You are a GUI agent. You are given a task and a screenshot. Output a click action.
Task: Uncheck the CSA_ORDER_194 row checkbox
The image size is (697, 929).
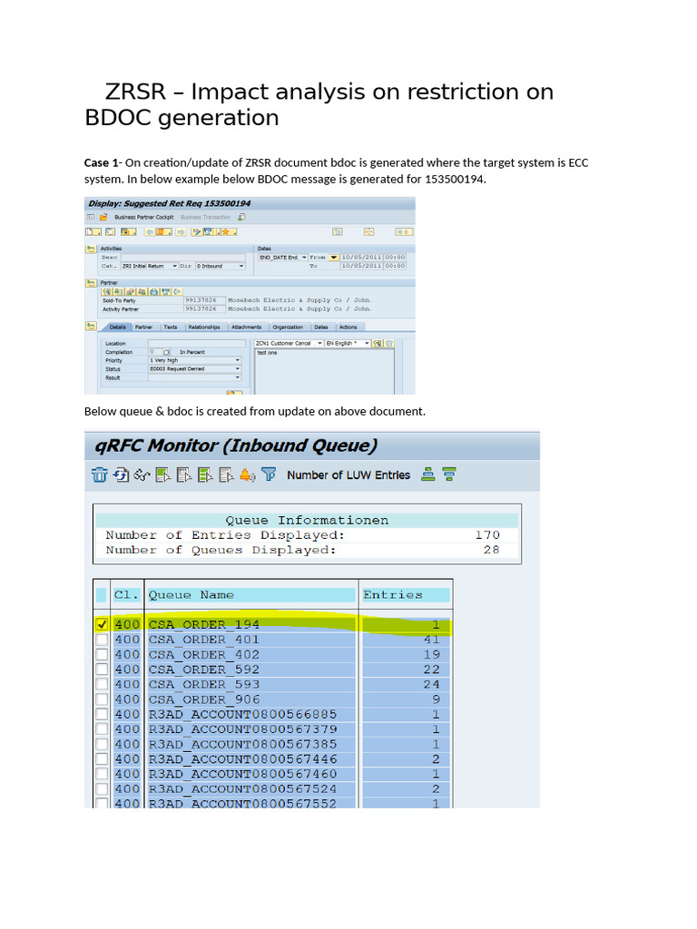tap(102, 624)
